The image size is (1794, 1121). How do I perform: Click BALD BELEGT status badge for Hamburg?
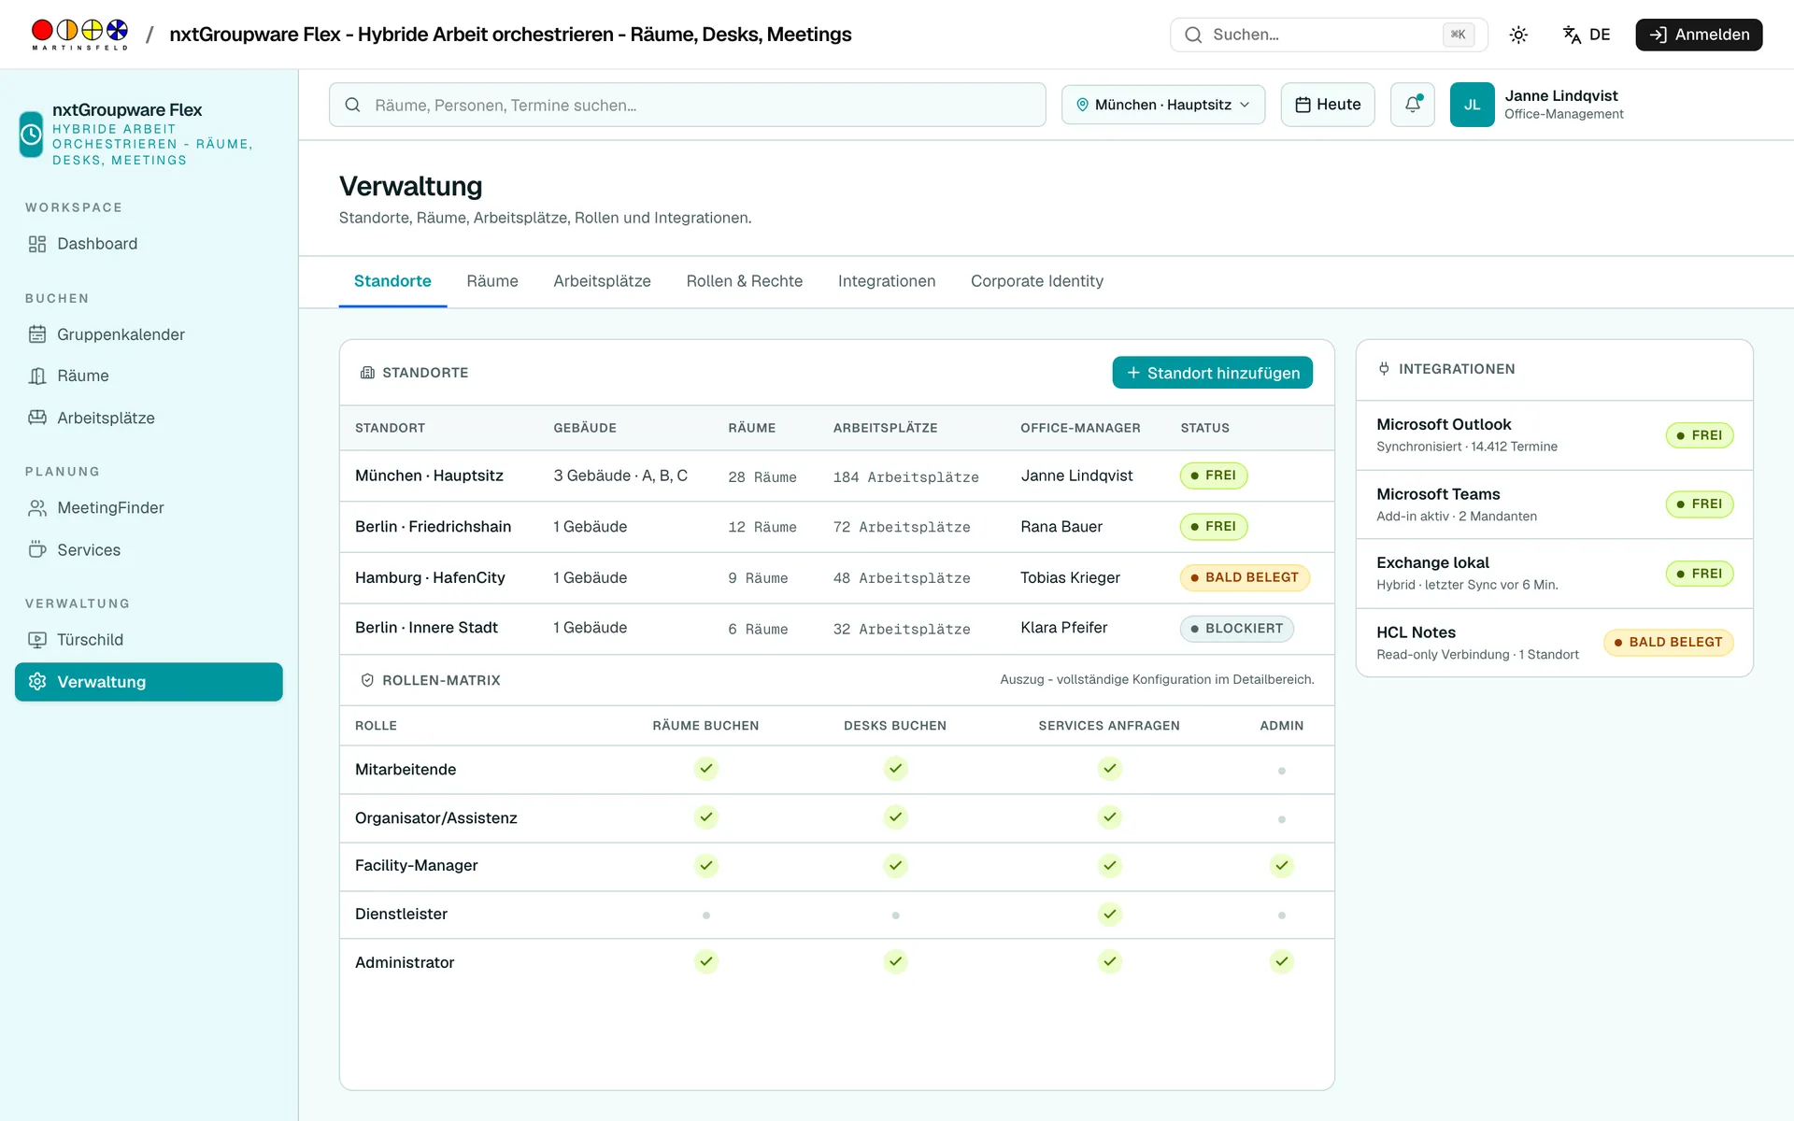tap(1245, 578)
